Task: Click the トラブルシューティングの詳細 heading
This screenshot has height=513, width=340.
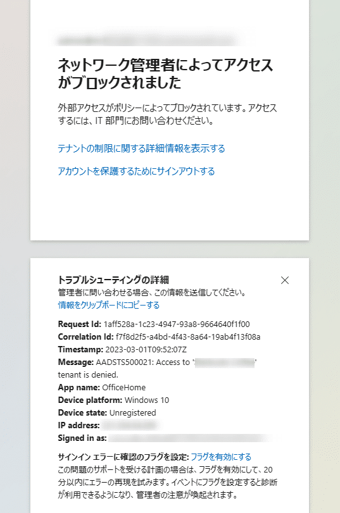Action: click(113, 280)
